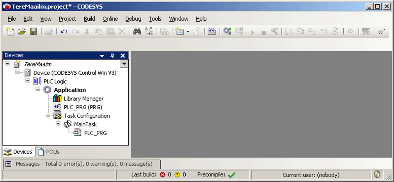Click the Paste clipboard icon

[110, 31]
